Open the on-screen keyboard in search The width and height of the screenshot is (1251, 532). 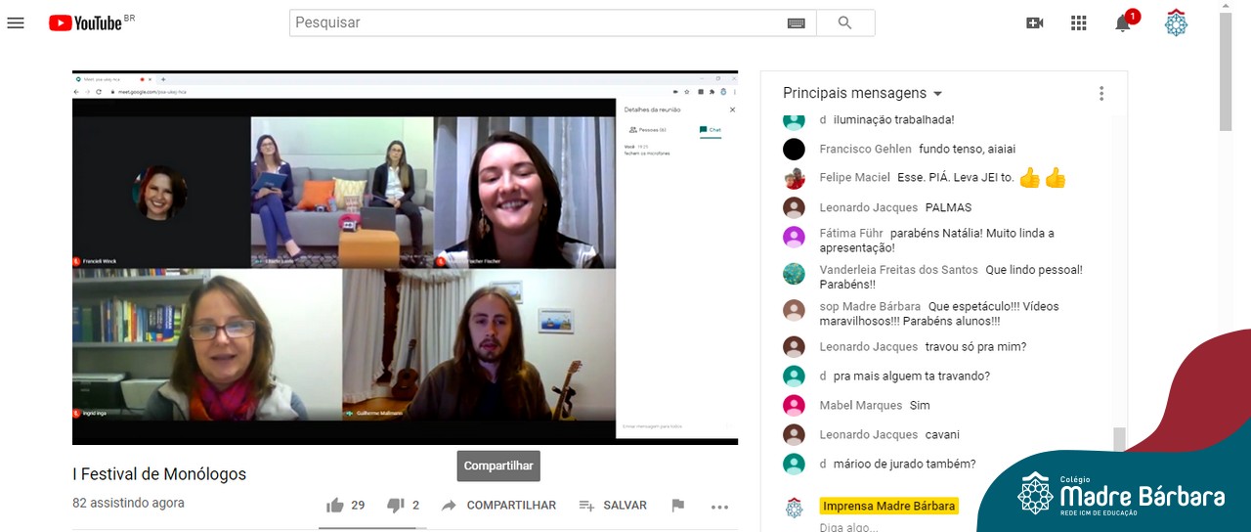[x=796, y=23]
